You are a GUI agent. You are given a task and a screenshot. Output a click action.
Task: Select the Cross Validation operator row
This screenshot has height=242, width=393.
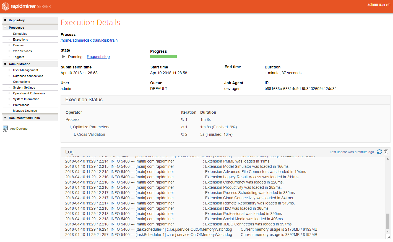[225, 134]
